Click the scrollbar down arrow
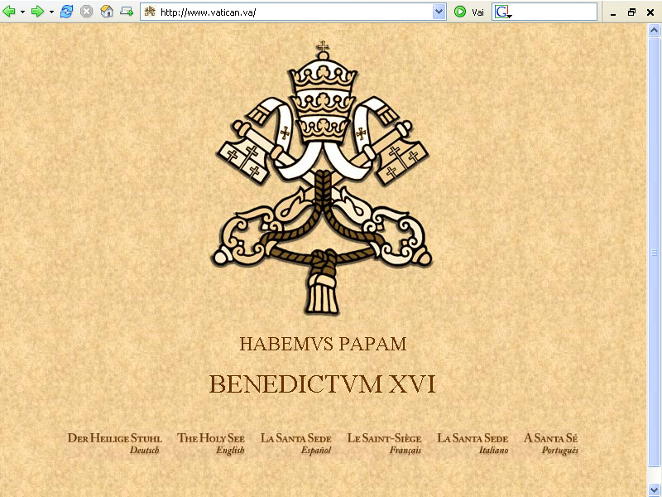 click(654, 490)
